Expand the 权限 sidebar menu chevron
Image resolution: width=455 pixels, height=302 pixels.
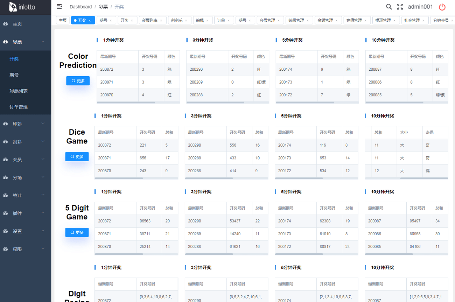click(43, 249)
